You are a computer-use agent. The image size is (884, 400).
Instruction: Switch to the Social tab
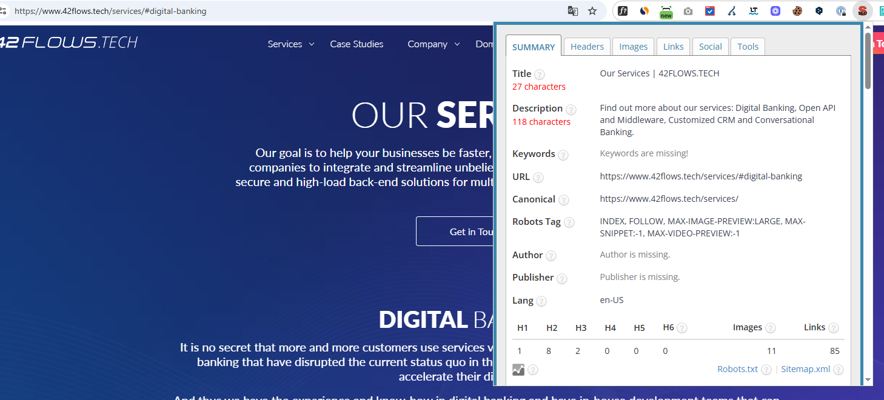(x=711, y=47)
